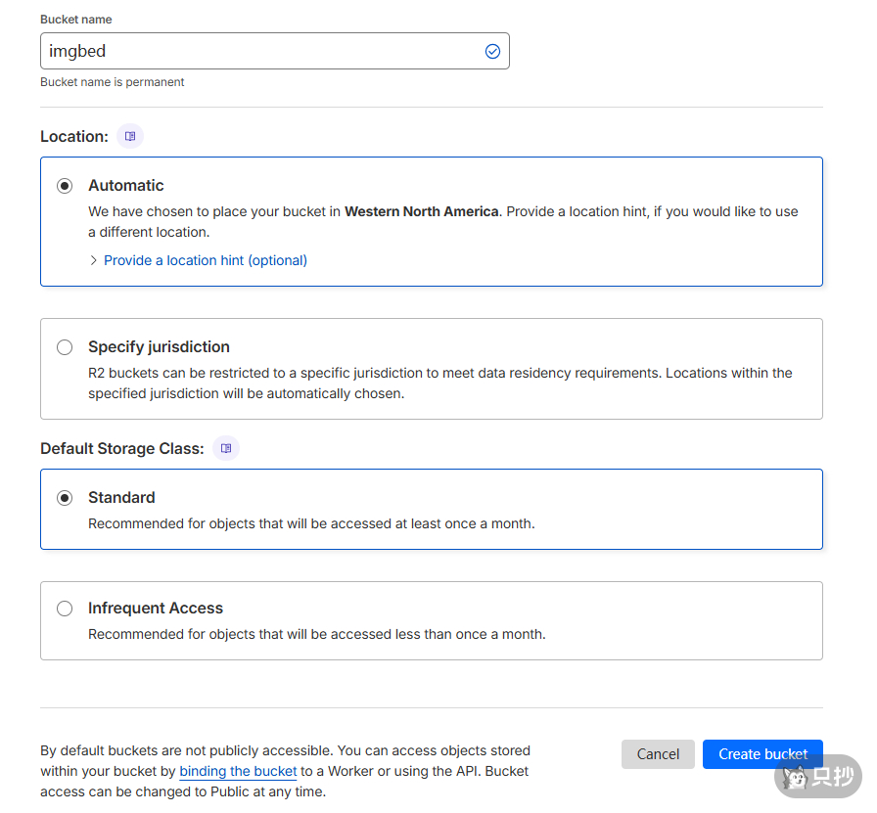Image resolution: width=877 pixels, height=813 pixels.
Task: Select the Automatic location radio button
Action: [65, 186]
